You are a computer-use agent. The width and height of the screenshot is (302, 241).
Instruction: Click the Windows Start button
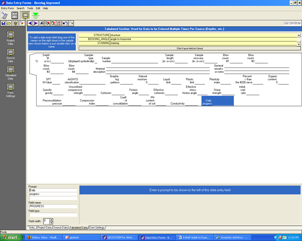tap(12, 237)
